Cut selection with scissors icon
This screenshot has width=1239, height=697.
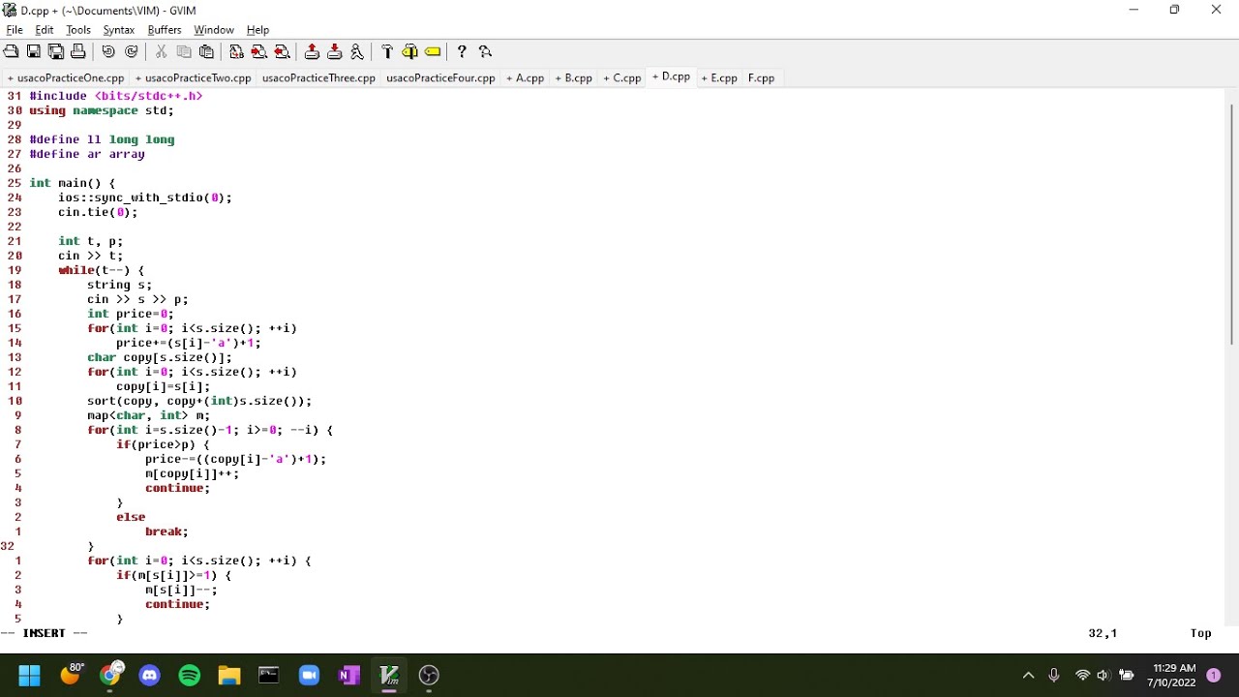[x=161, y=51]
